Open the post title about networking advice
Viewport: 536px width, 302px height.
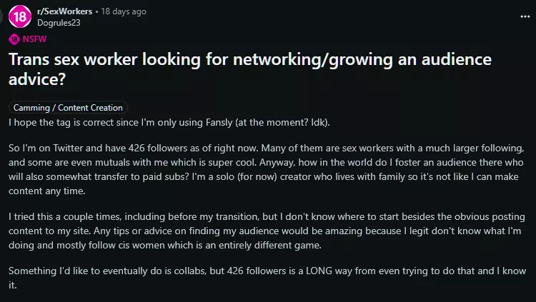250,60
